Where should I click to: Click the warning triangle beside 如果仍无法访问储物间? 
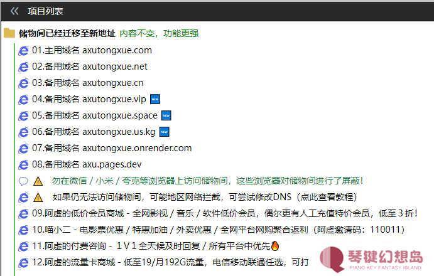[38, 198]
